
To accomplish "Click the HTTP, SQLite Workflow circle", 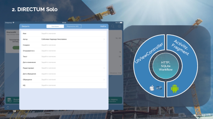I will (165, 66).
